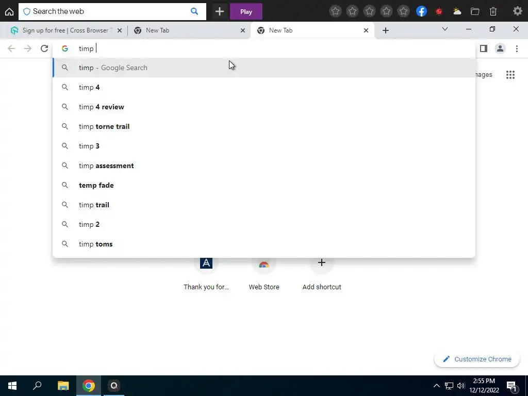Open a new browser tab with plus

tap(386, 30)
